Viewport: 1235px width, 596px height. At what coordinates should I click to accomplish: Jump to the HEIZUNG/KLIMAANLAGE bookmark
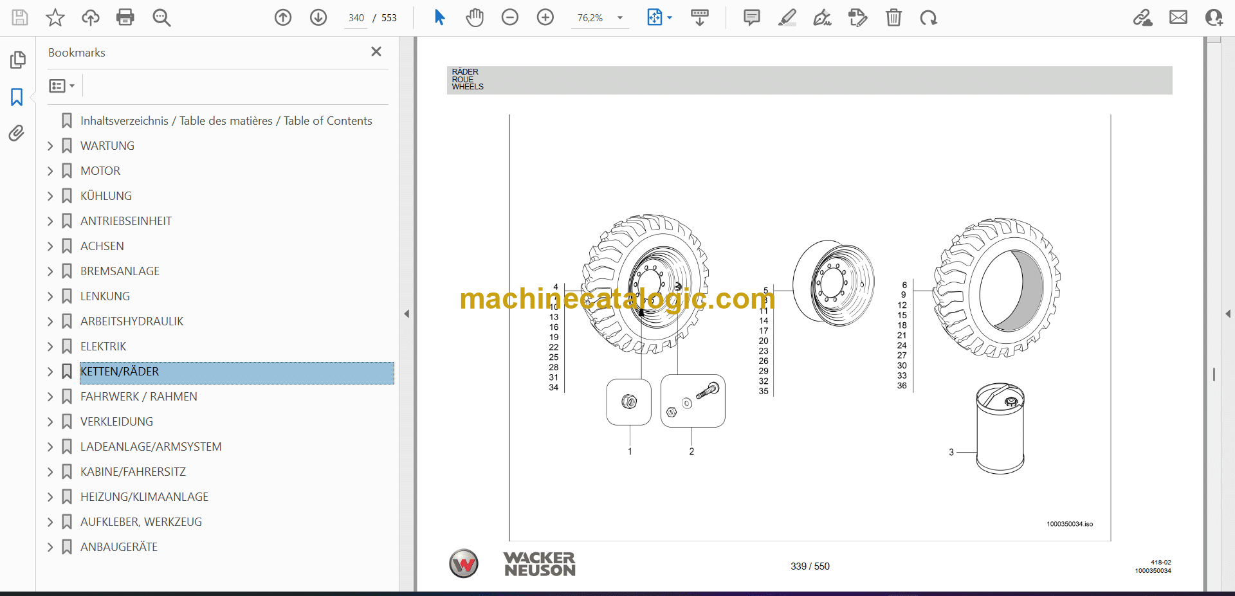[145, 497]
